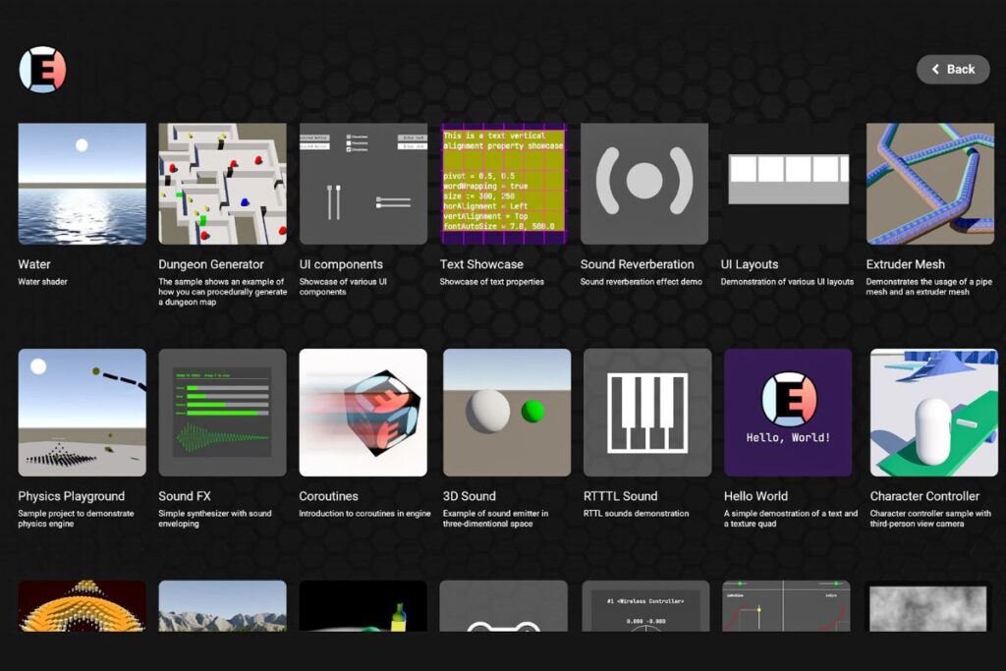Click the engine logo in top-left corner

pyautogui.click(x=42, y=70)
